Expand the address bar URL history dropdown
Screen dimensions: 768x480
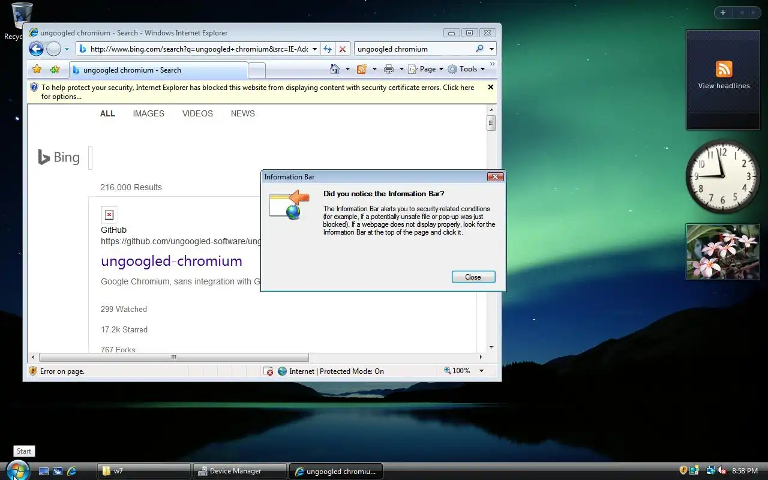(314, 49)
